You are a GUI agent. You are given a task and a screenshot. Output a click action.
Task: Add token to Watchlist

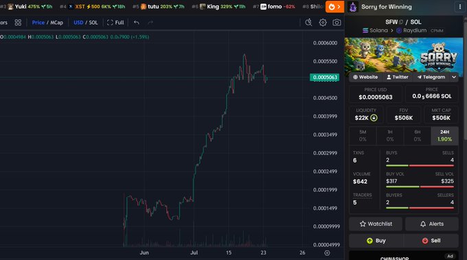click(x=376, y=224)
